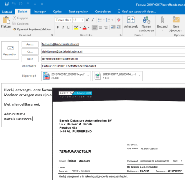Click BCC field with directie address
185x180 pixels.
tap(113, 59)
